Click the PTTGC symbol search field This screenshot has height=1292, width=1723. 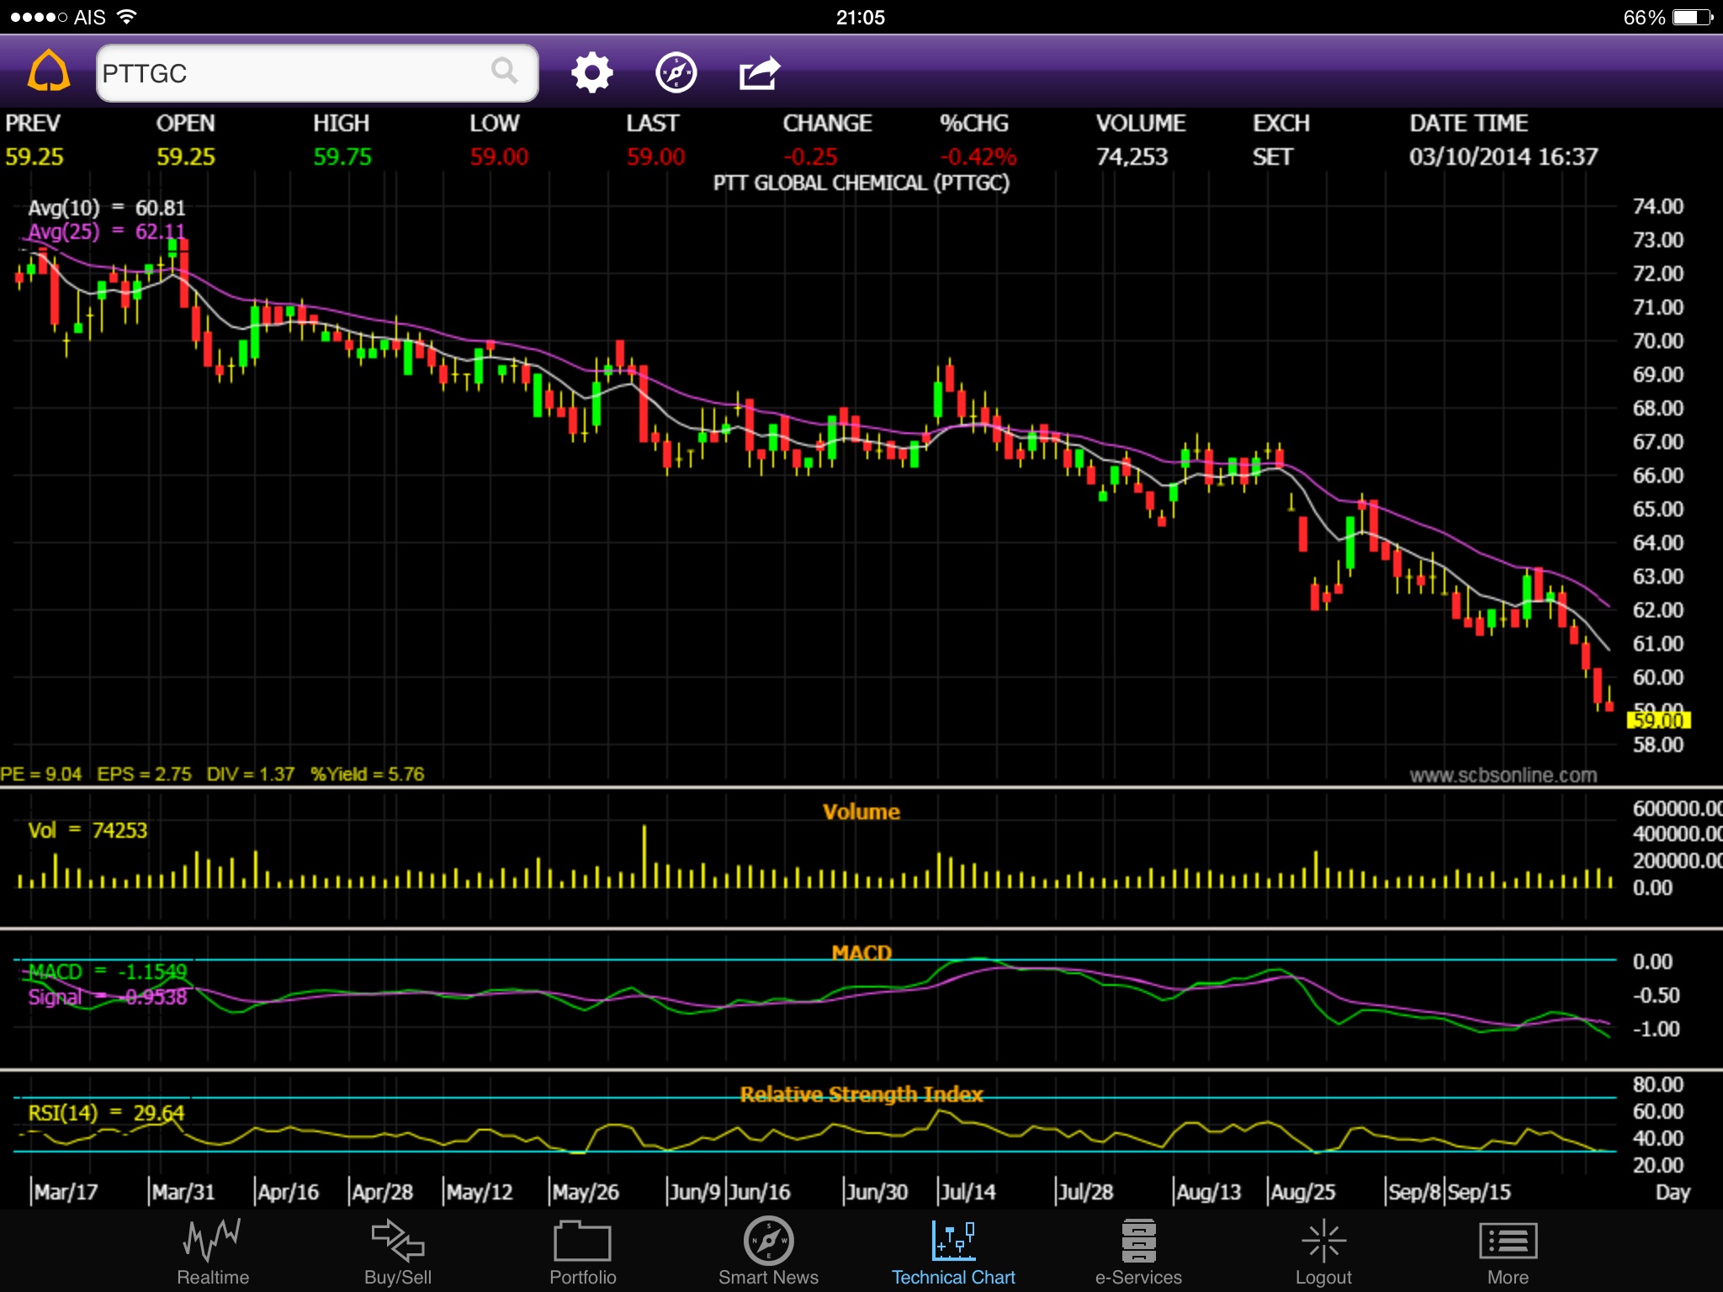tap(317, 73)
